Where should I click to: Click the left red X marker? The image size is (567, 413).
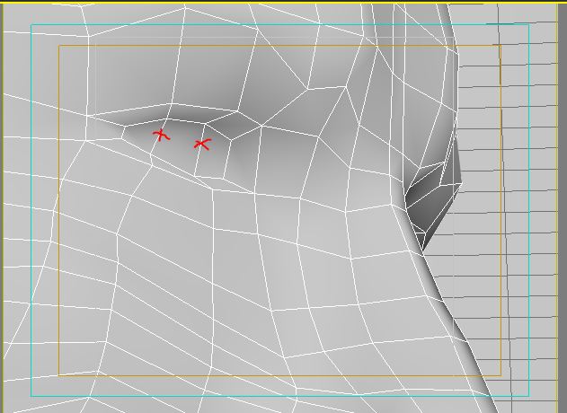pos(161,135)
